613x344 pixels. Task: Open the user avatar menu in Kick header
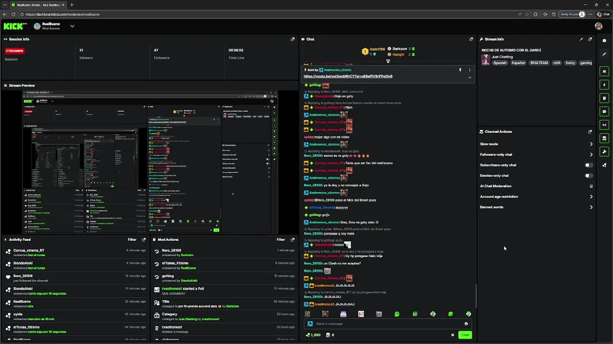(x=599, y=26)
